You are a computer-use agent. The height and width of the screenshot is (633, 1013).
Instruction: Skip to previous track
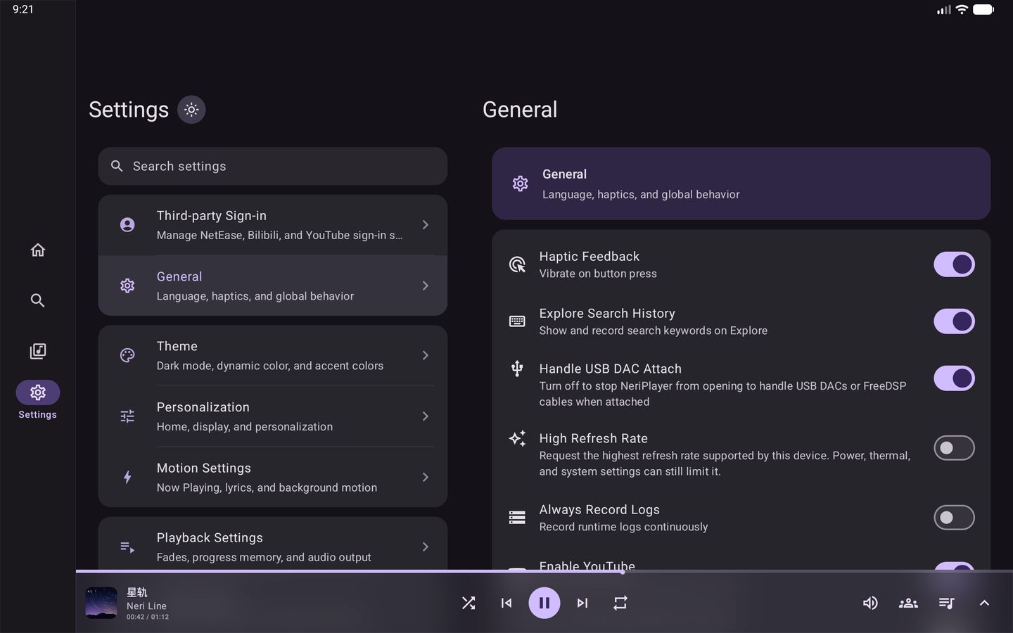click(x=507, y=603)
